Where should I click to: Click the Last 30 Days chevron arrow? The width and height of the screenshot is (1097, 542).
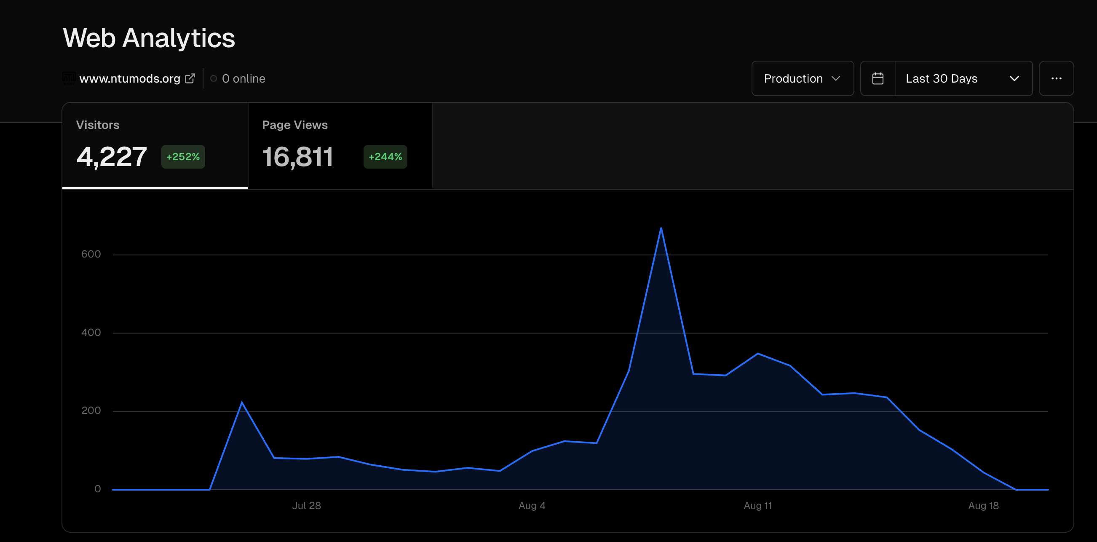(x=1014, y=78)
